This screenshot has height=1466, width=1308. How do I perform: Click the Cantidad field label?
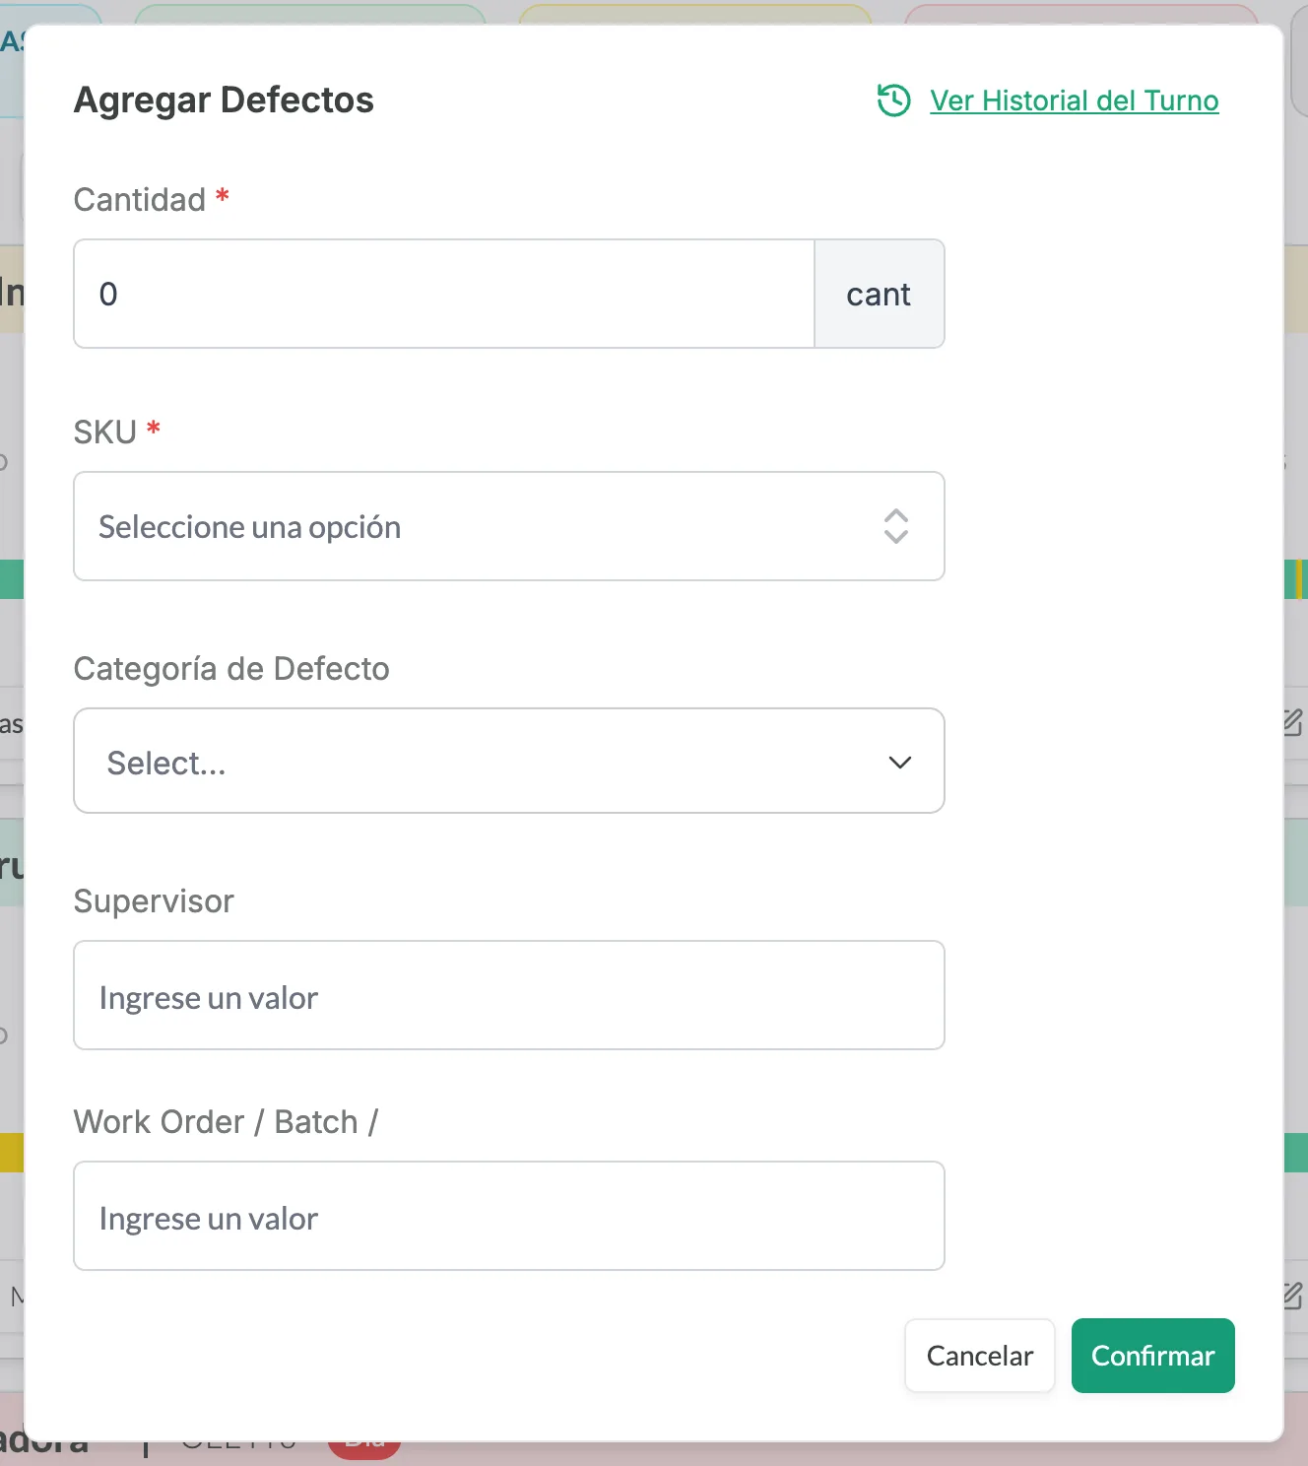click(x=140, y=199)
